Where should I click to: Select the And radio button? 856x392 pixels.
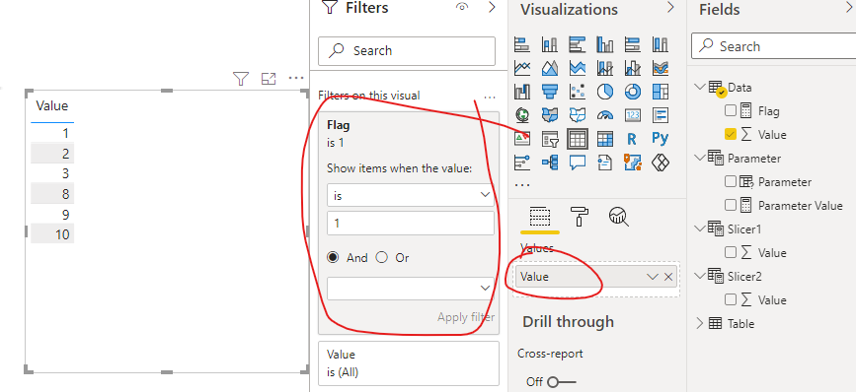[x=333, y=257]
